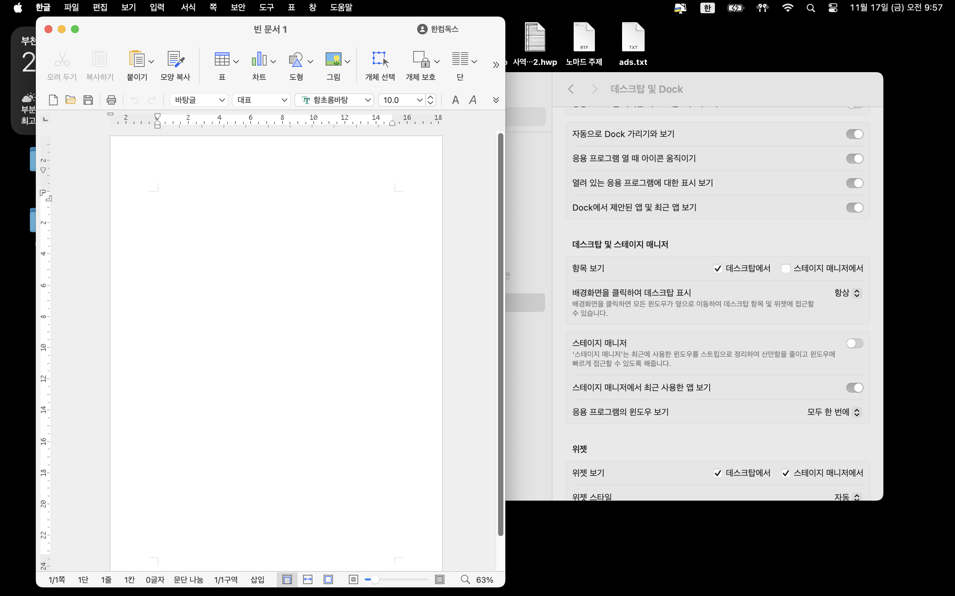The width and height of the screenshot is (955, 596).
Task: Click the 모양 복사 format painter icon
Action: point(175,60)
